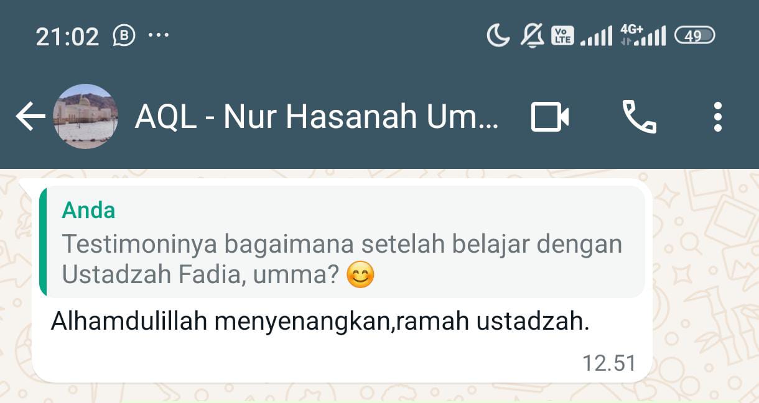
Task: Tap the first signal bars icon
Action: click(596, 36)
